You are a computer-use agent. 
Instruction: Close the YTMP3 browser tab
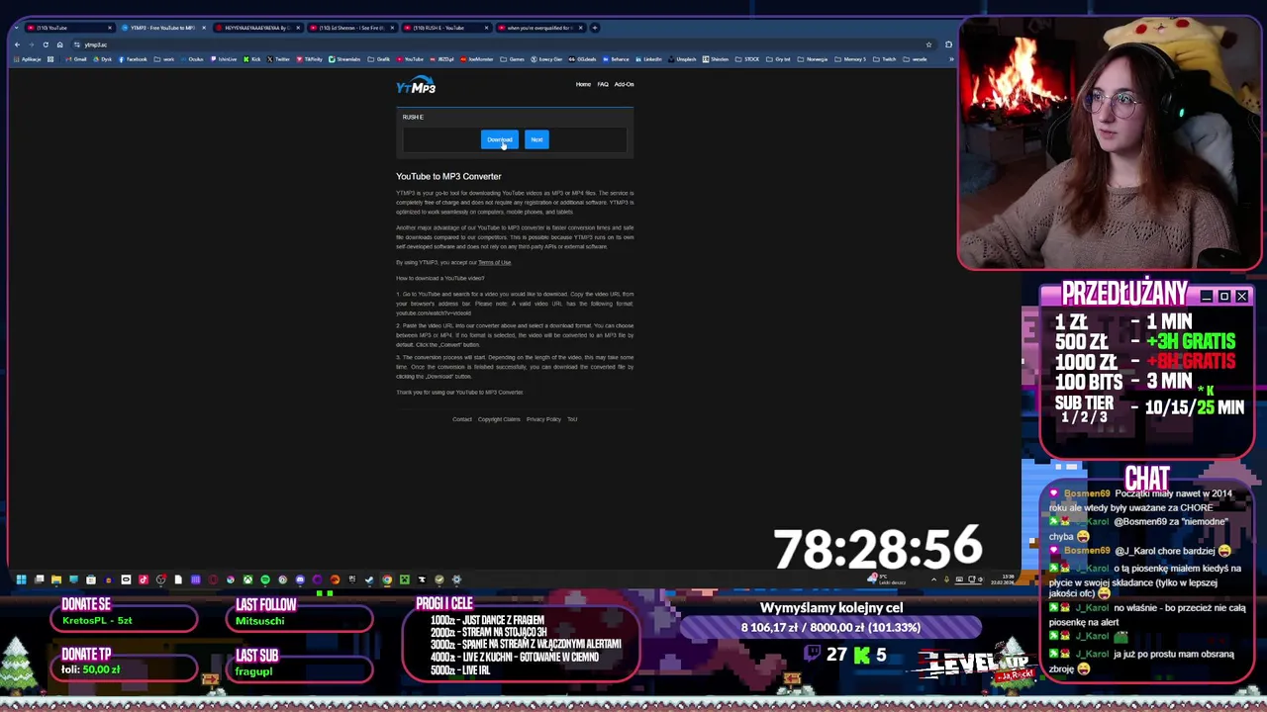[x=204, y=28]
